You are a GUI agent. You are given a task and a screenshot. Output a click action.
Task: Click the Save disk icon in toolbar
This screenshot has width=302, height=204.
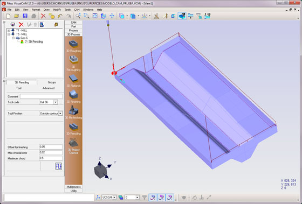(x=25, y=16)
